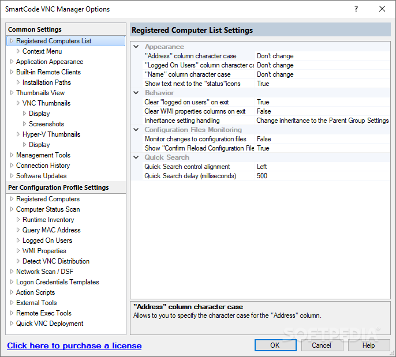
Task: Expand the Built-in Remote Clients arrow
Action: (x=12, y=72)
